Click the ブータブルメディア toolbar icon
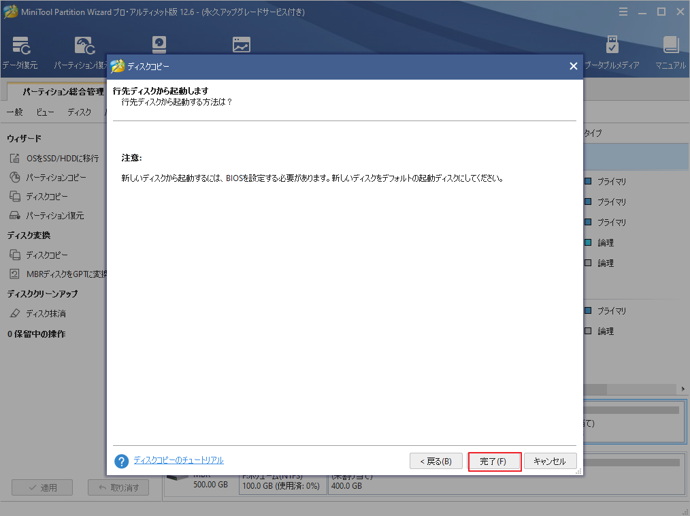 tap(612, 46)
